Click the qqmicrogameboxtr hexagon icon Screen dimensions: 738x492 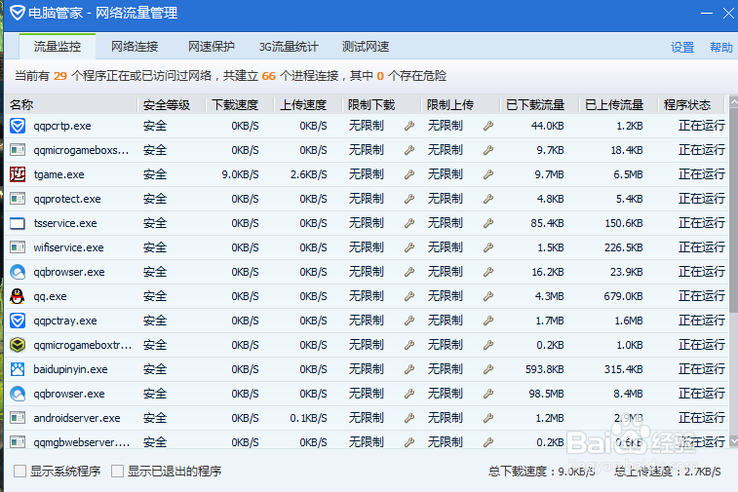(18, 345)
